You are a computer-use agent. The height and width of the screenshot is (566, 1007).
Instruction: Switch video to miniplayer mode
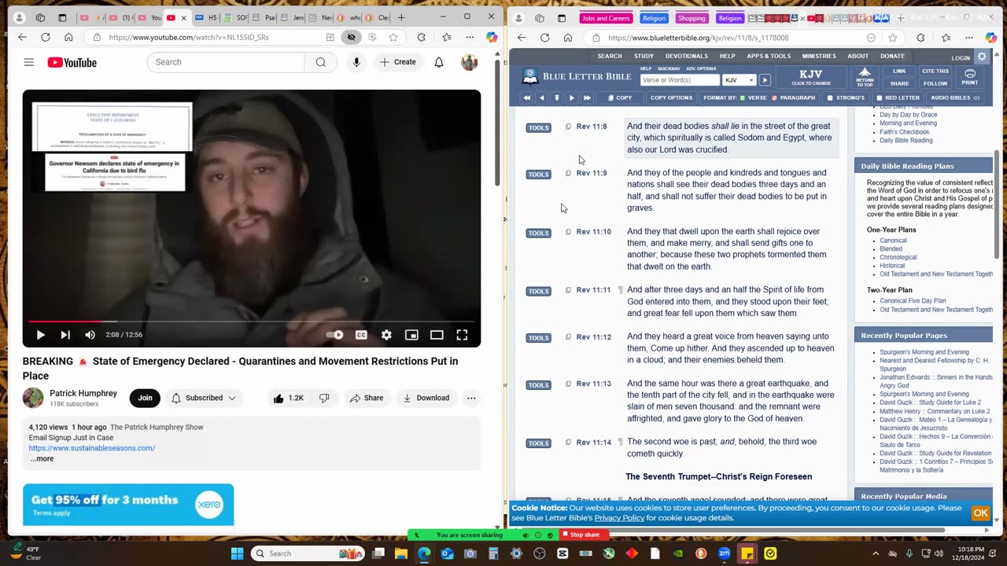click(411, 335)
